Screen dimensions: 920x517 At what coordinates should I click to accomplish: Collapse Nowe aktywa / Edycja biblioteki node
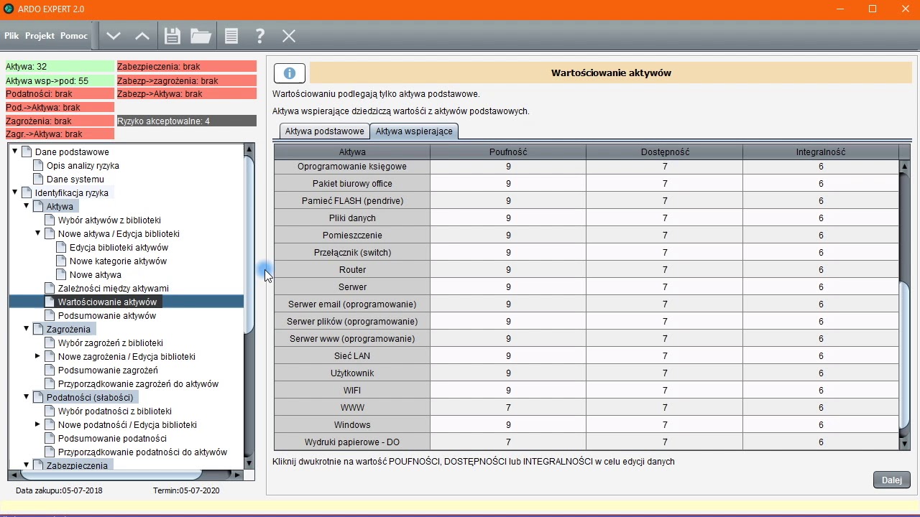coord(38,233)
